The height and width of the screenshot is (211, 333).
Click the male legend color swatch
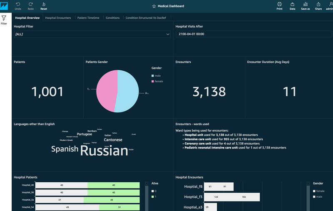pos(153,76)
